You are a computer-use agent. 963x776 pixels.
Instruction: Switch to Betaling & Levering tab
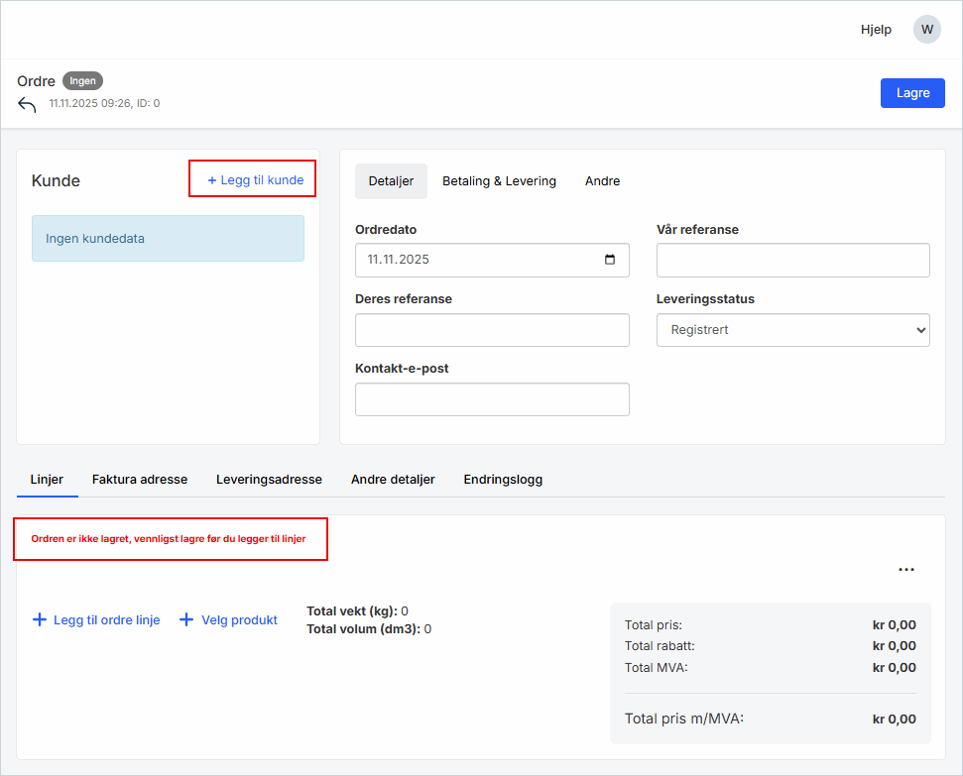[x=499, y=181]
